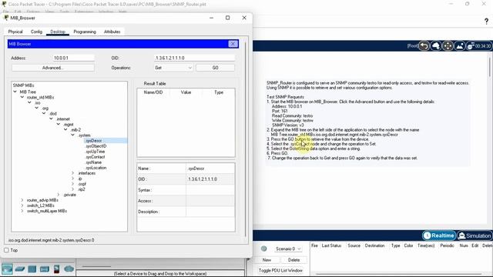Screen dimensions: 493x277
Task: Click the OID field showing .1.3.6.1.2.1.1.1.0
Action: (x=194, y=58)
